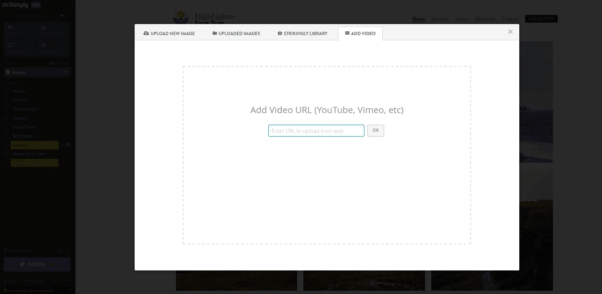Open the Home page dropdown
This screenshot has height=294, width=602.
coord(37,72)
